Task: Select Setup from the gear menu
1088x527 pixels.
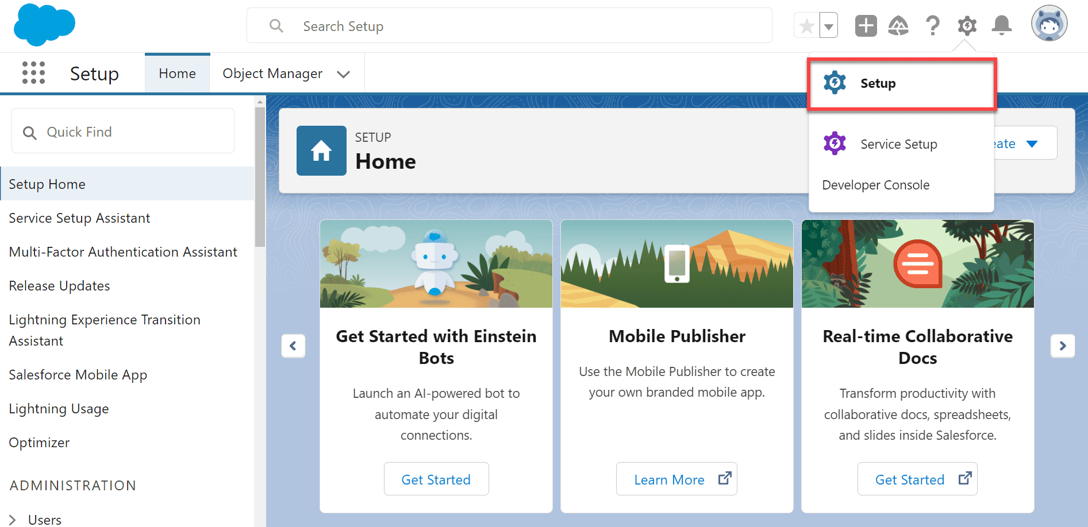Action: (877, 83)
